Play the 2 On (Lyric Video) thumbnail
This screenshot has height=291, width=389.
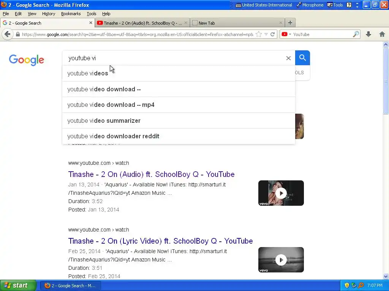(x=281, y=260)
